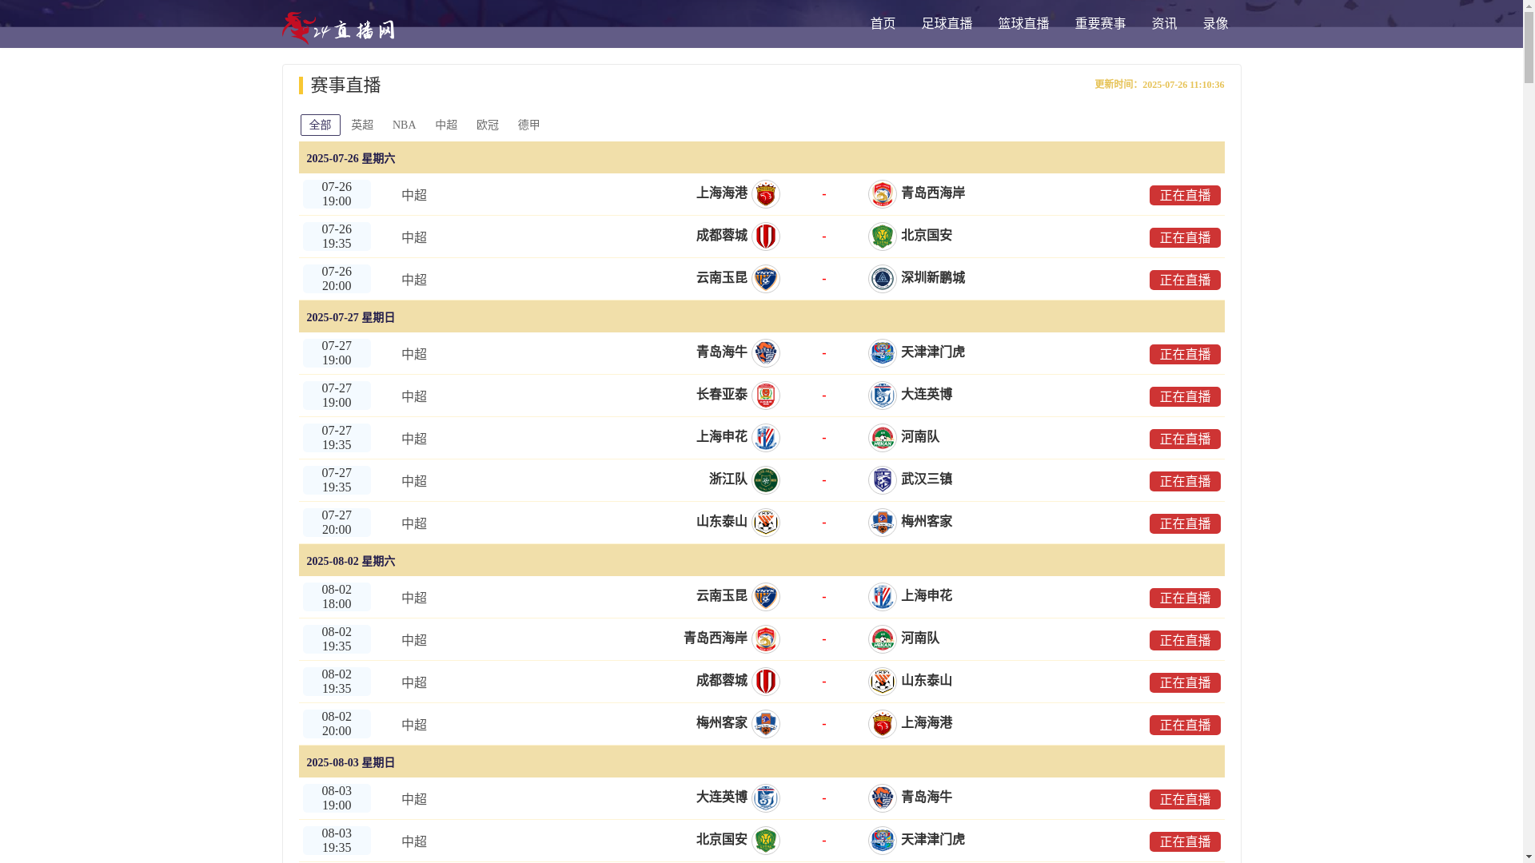This screenshot has height=863, width=1535.
Task: Filter matches by 欧冠
Action: pos(488,125)
